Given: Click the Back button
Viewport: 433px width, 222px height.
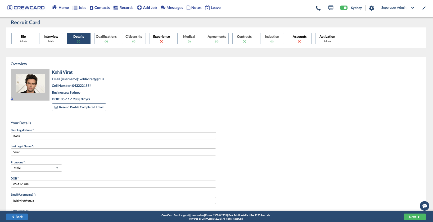Looking at the screenshot, I should click(17, 217).
